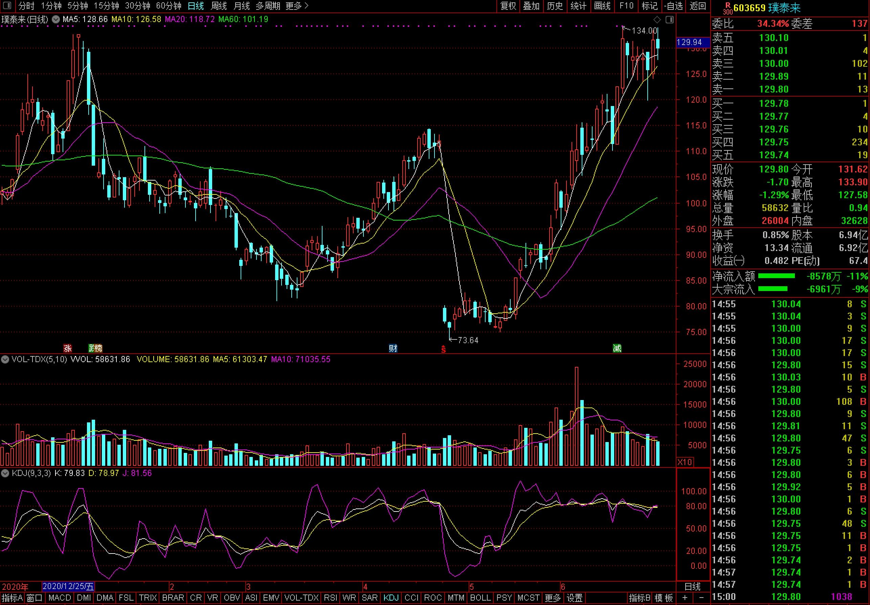Screen dimensions: 870x605
Task: Open the F10 company info button
Action: click(x=626, y=6)
